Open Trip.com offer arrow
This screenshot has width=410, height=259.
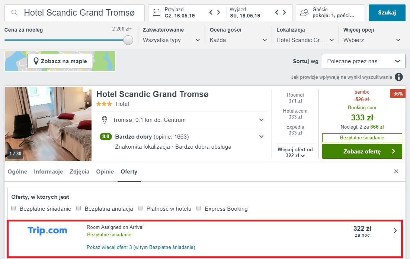coord(395,231)
